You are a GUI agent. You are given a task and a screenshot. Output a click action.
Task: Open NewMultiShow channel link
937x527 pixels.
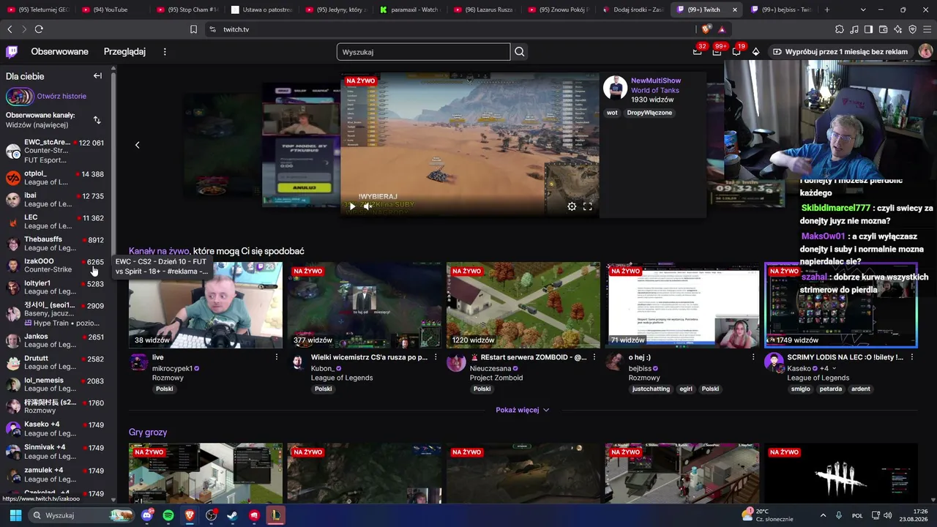(x=656, y=81)
